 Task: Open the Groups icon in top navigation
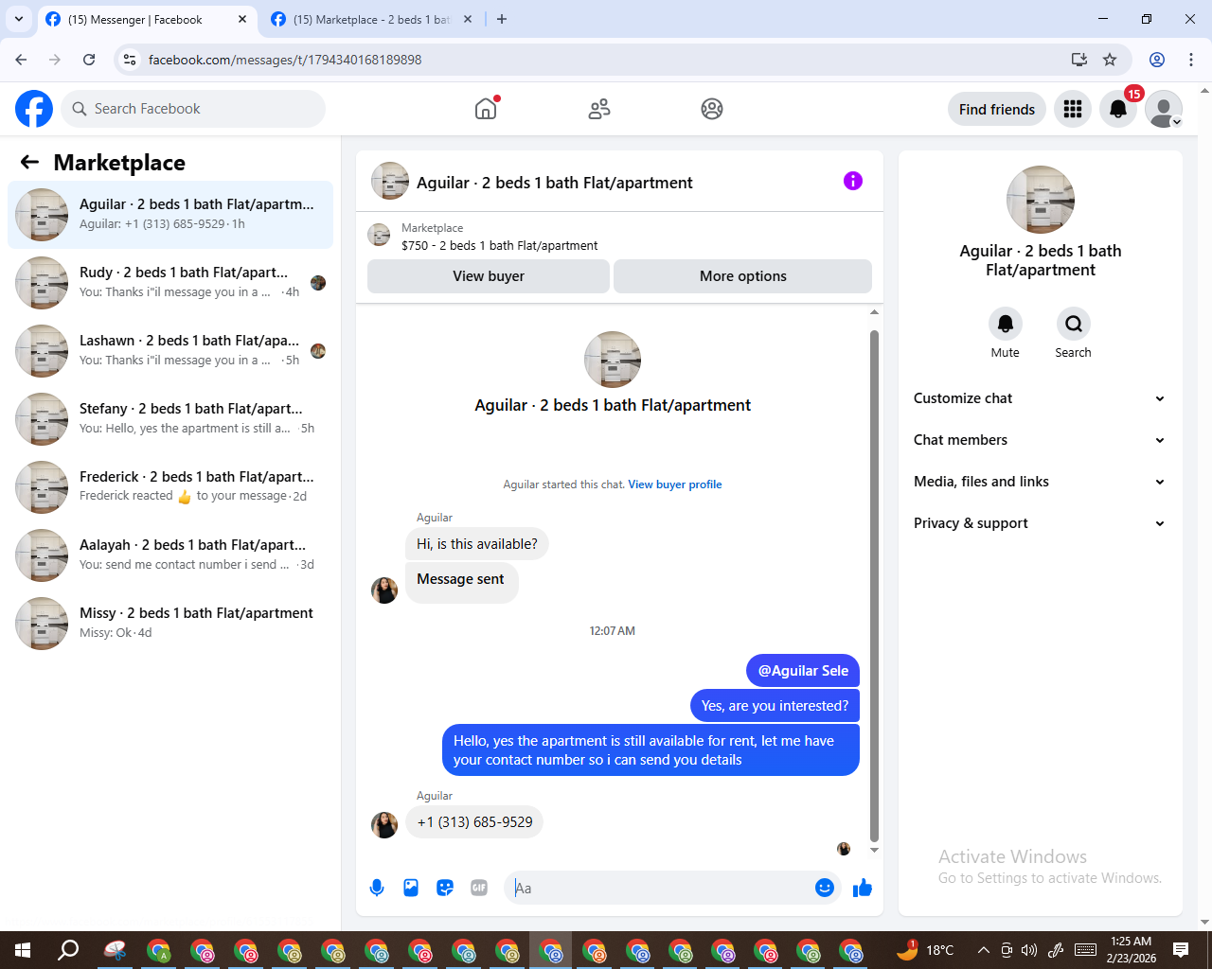712,109
